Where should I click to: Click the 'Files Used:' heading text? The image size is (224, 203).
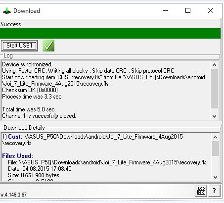point(17,156)
